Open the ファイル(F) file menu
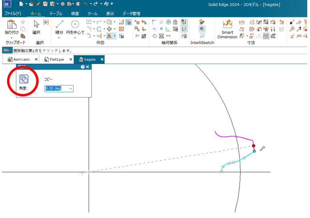The height and width of the screenshot is (218, 310). [x=12, y=13]
